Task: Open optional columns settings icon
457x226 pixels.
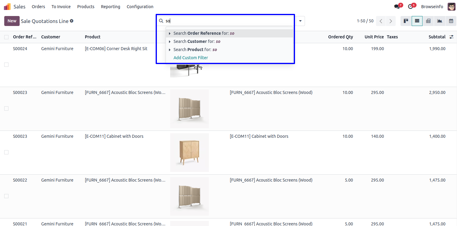Action: 451,37
